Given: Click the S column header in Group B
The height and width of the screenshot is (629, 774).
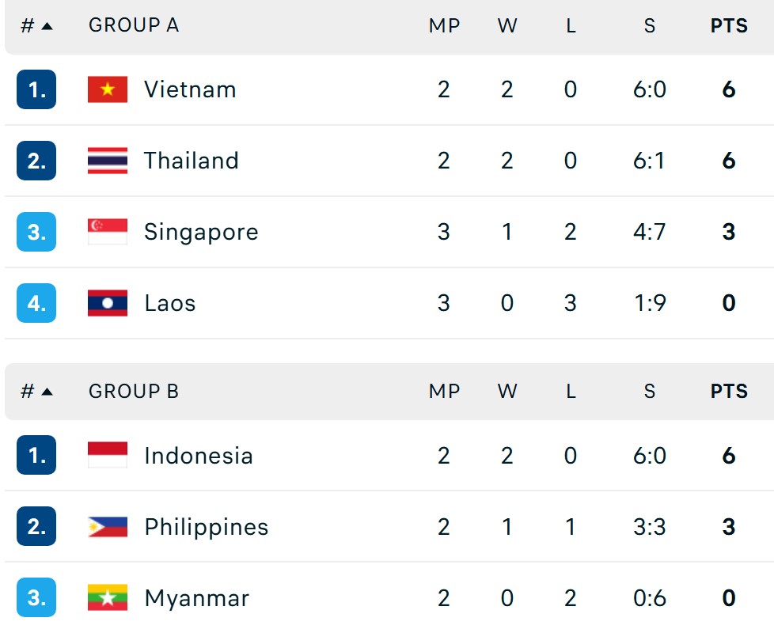Looking at the screenshot, I should (x=649, y=391).
